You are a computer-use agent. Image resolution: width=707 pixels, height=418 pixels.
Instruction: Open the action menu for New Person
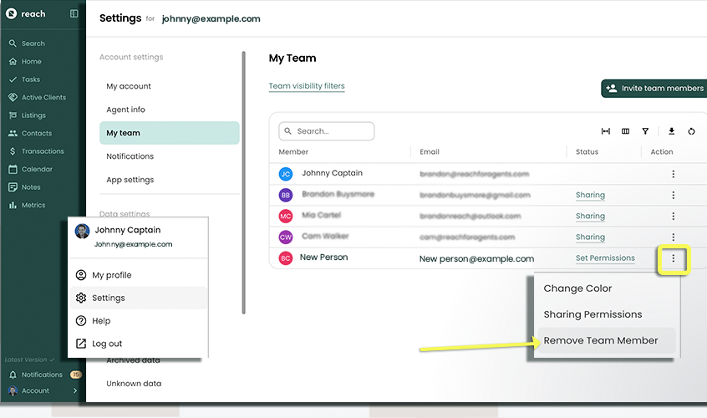pyautogui.click(x=673, y=259)
